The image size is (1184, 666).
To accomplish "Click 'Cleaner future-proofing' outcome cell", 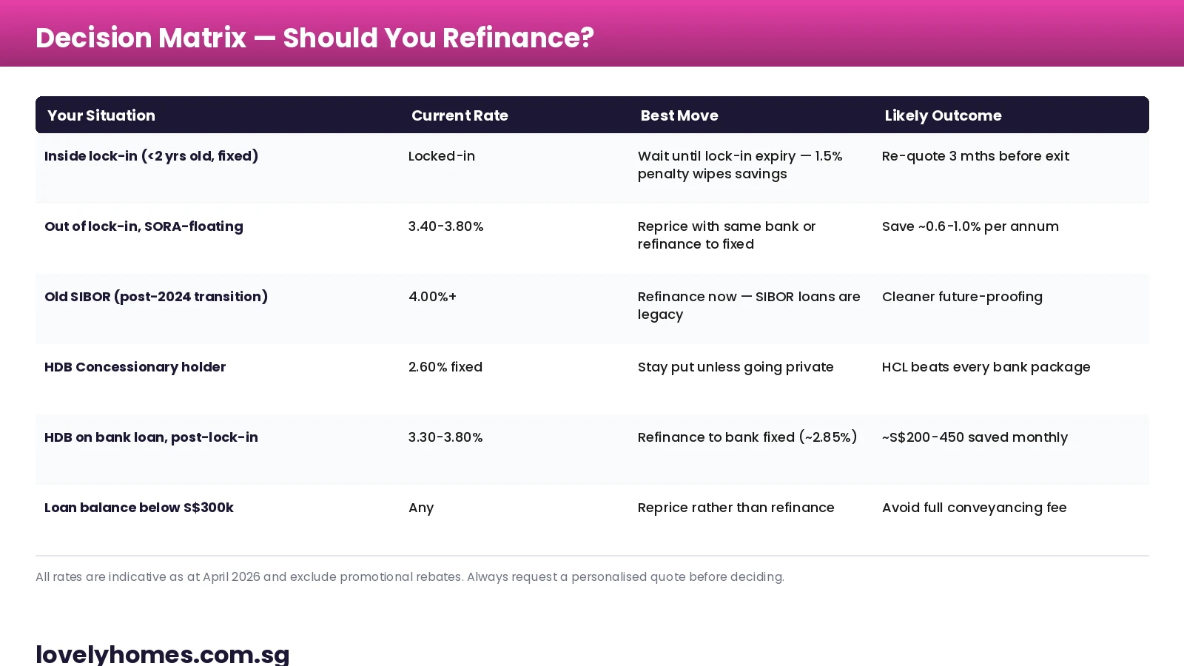I will pyautogui.click(x=962, y=297).
